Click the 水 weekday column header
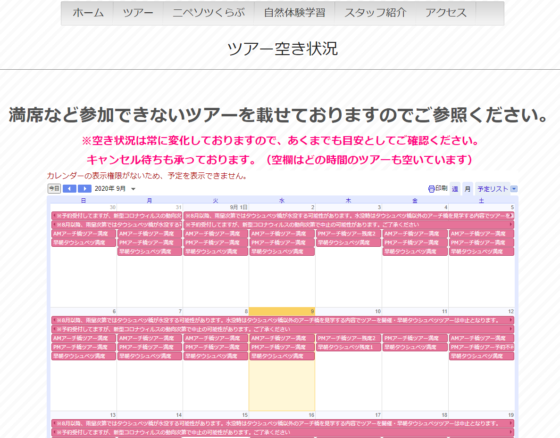The width and height of the screenshot is (560, 438). [x=282, y=200]
